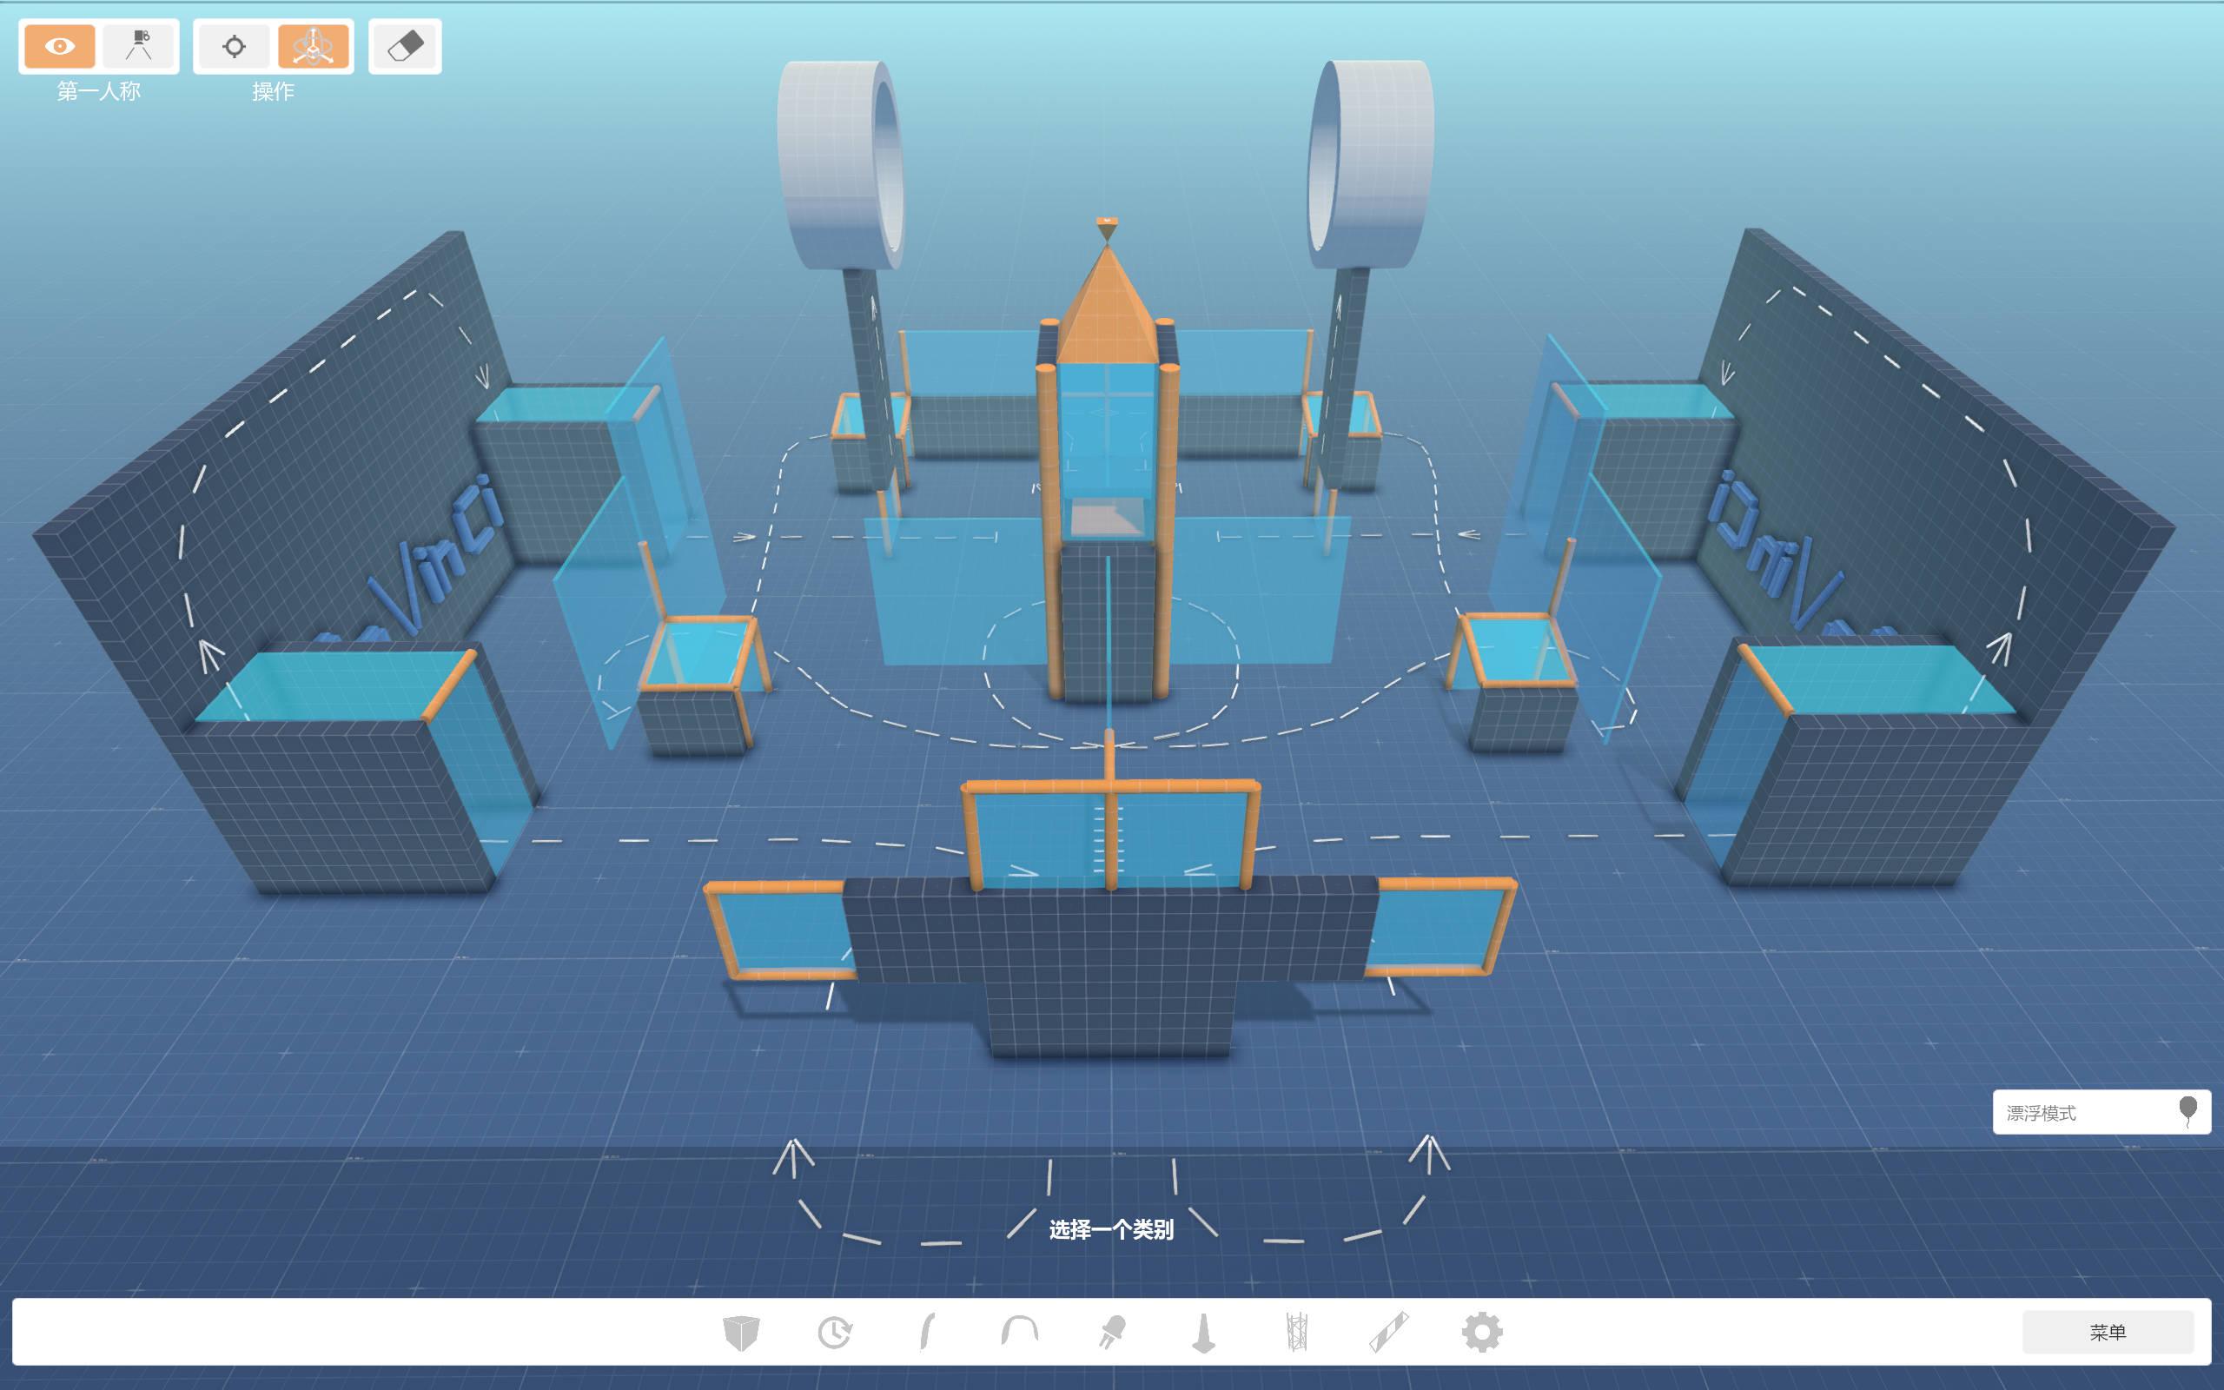The height and width of the screenshot is (1390, 2224).
Task: Select the cube shapes category
Action: coord(741,1332)
